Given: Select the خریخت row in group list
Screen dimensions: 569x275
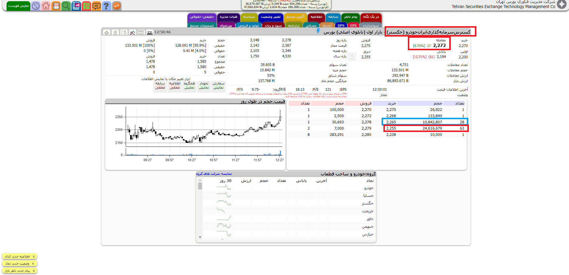Looking at the screenshot, I should pos(289,211).
